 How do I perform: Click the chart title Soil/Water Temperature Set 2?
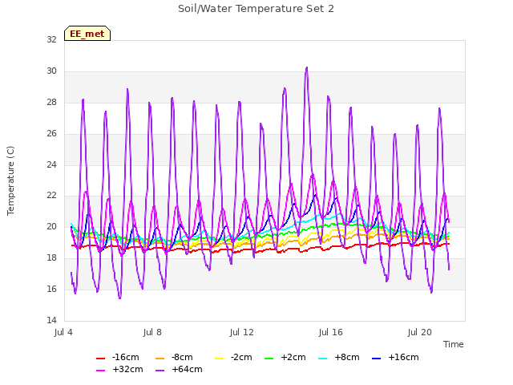(256, 9)
